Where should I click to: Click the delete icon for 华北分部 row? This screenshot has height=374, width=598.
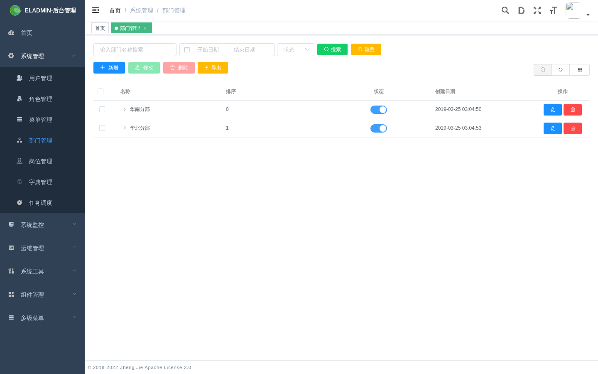[573, 128]
